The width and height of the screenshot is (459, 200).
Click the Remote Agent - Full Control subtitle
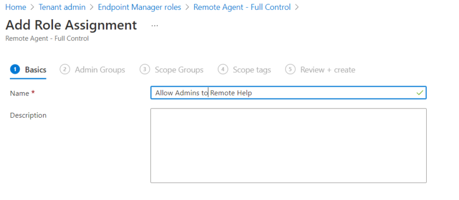[47, 39]
